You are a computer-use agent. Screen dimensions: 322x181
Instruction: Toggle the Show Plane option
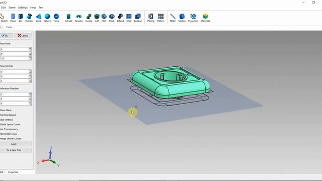[6, 110]
